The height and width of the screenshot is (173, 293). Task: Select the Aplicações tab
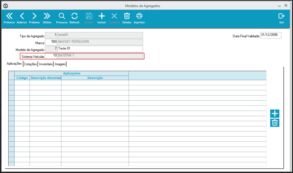14,64
